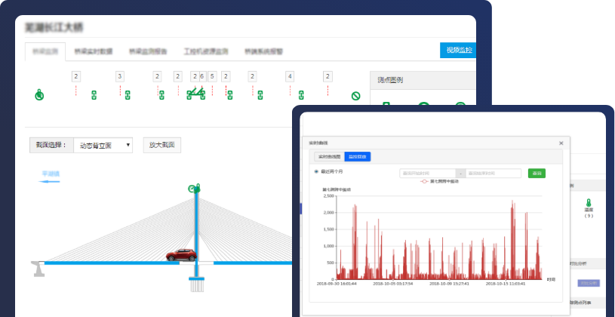Open the query end time field
The width and height of the screenshot is (615, 317).
498,173
